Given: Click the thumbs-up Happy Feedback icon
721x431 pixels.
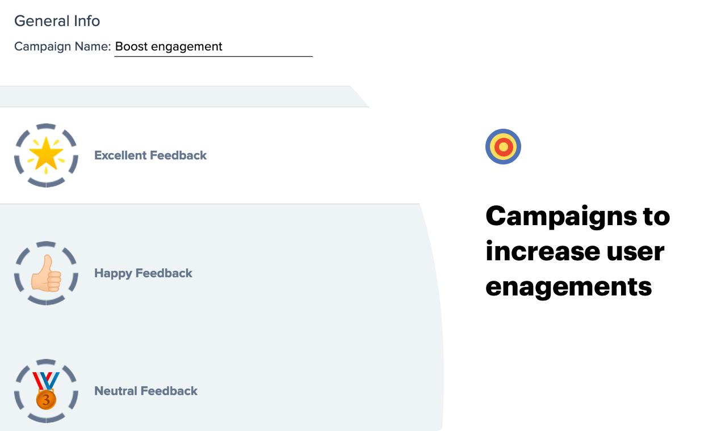Looking at the screenshot, I should tap(46, 273).
